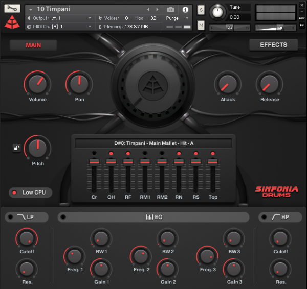Toggle the Low CPU mode
This screenshot has width=307, height=289.
point(30,192)
